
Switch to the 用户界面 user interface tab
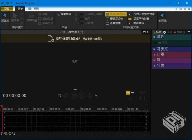pos(33,9)
